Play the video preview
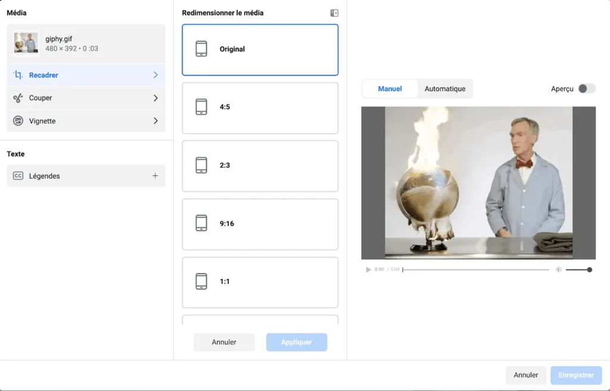The height and width of the screenshot is (391, 610). point(368,269)
